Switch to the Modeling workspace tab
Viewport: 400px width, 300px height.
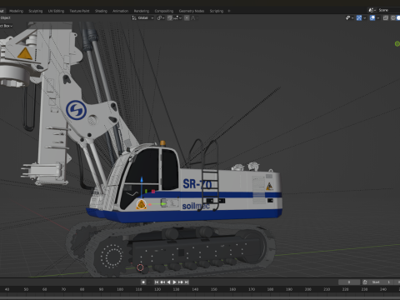tap(16, 11)
